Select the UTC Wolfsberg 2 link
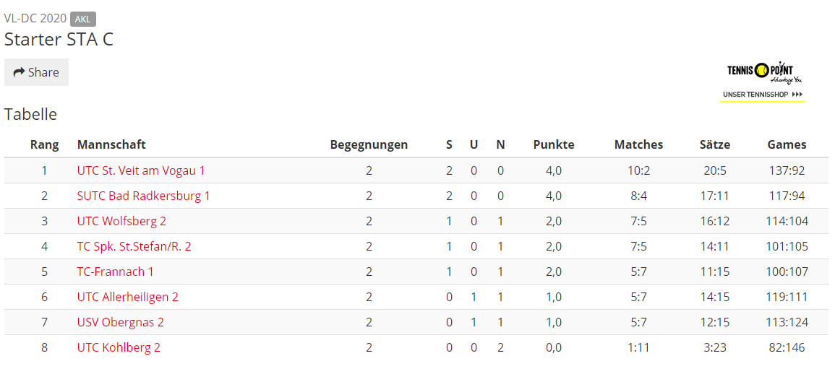Image resolution: width=835 pixels, height=369 pixels. pyautogui.click(x=121, y=221)
